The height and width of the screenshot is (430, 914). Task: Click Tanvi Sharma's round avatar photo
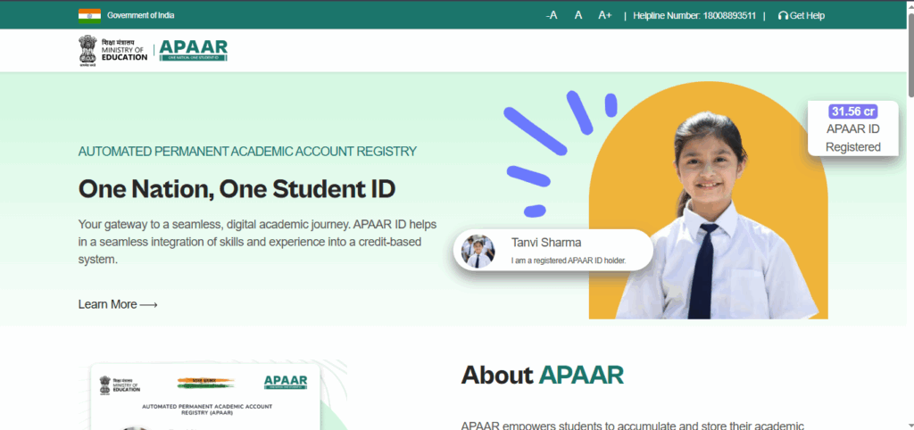[x=478, y=252]
